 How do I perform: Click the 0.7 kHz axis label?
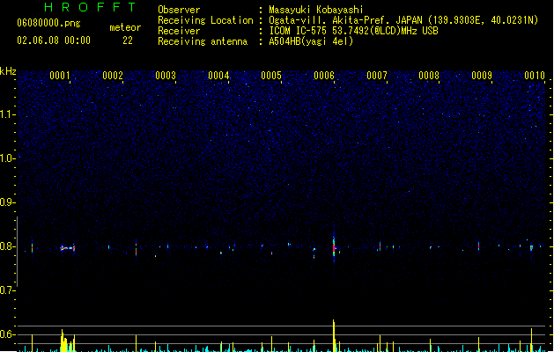[x=8, y=290]
